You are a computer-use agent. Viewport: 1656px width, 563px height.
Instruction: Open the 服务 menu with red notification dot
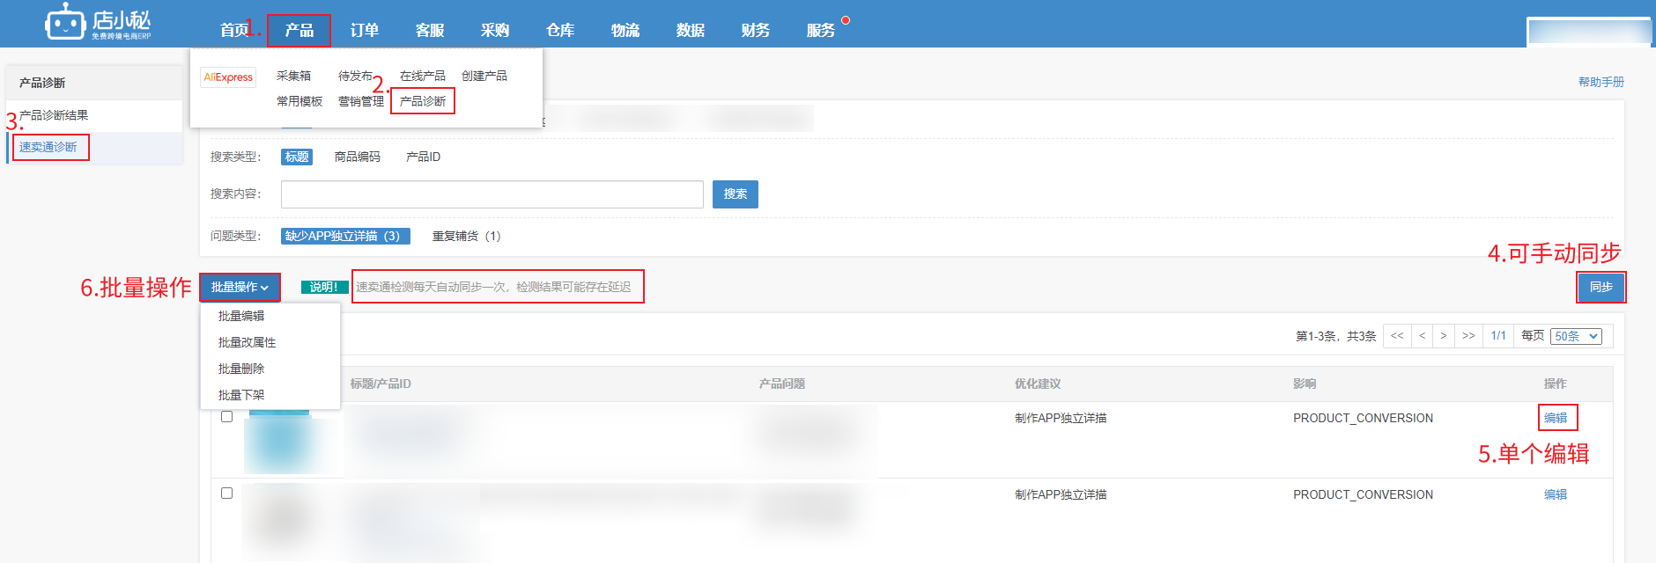tap(821, 30)
